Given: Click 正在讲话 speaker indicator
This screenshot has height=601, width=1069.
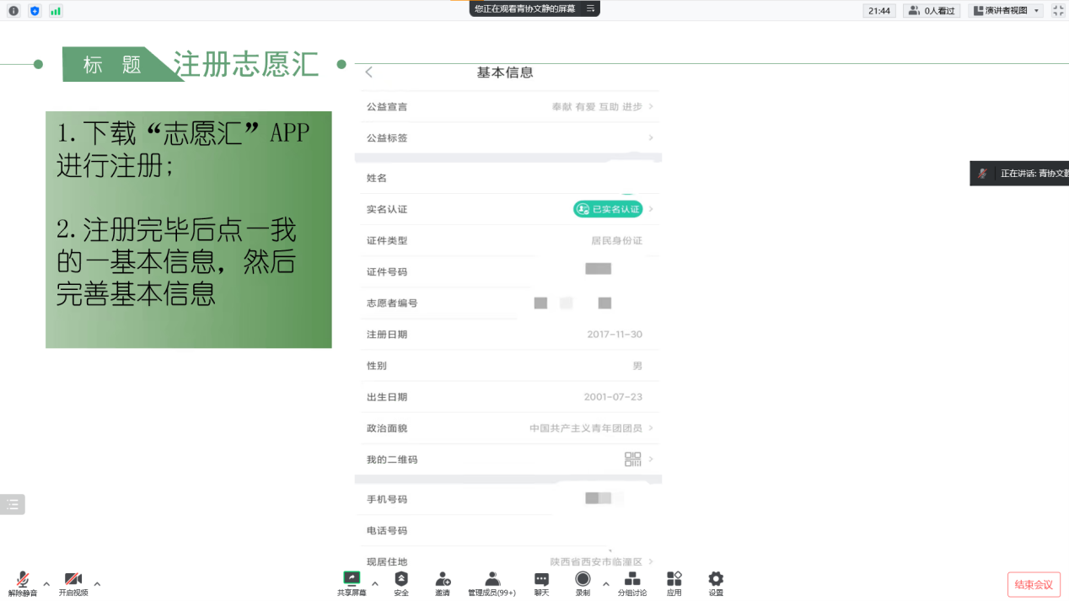Looking at the screenshot, I should [x=1019, y=174].
